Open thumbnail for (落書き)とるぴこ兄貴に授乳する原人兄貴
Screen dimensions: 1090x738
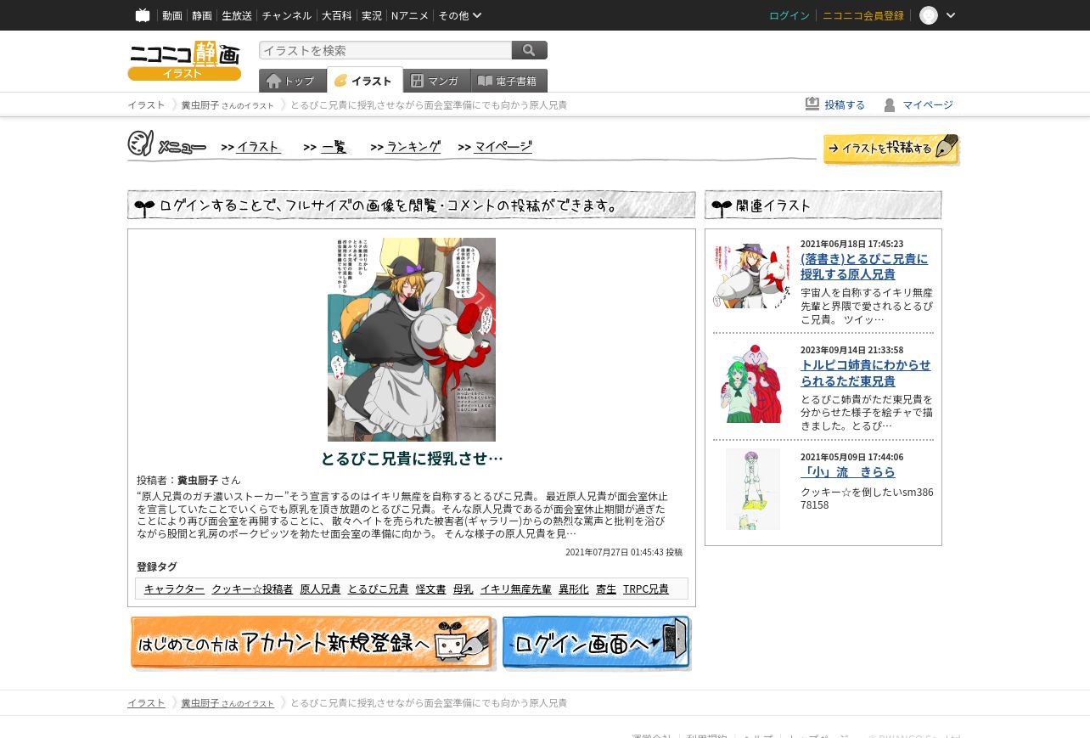753,275
